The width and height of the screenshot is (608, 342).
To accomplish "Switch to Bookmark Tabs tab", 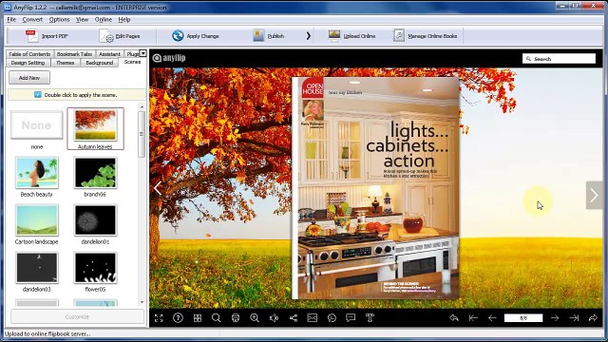I will click(74, 54).
